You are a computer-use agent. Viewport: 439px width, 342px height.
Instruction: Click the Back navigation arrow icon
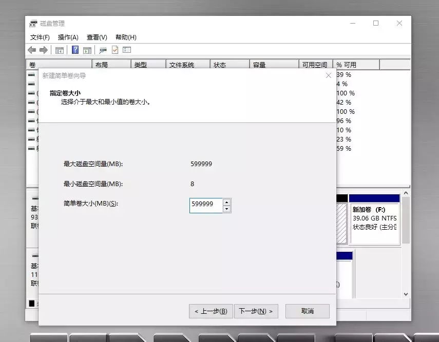pos(32,50)
